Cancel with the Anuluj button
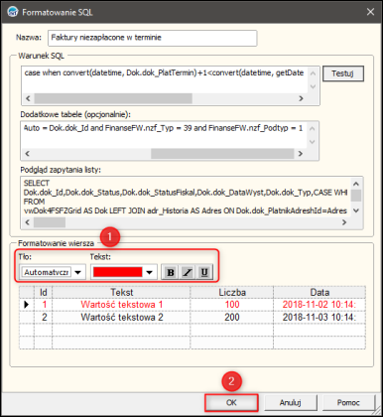 click(290, 402)
